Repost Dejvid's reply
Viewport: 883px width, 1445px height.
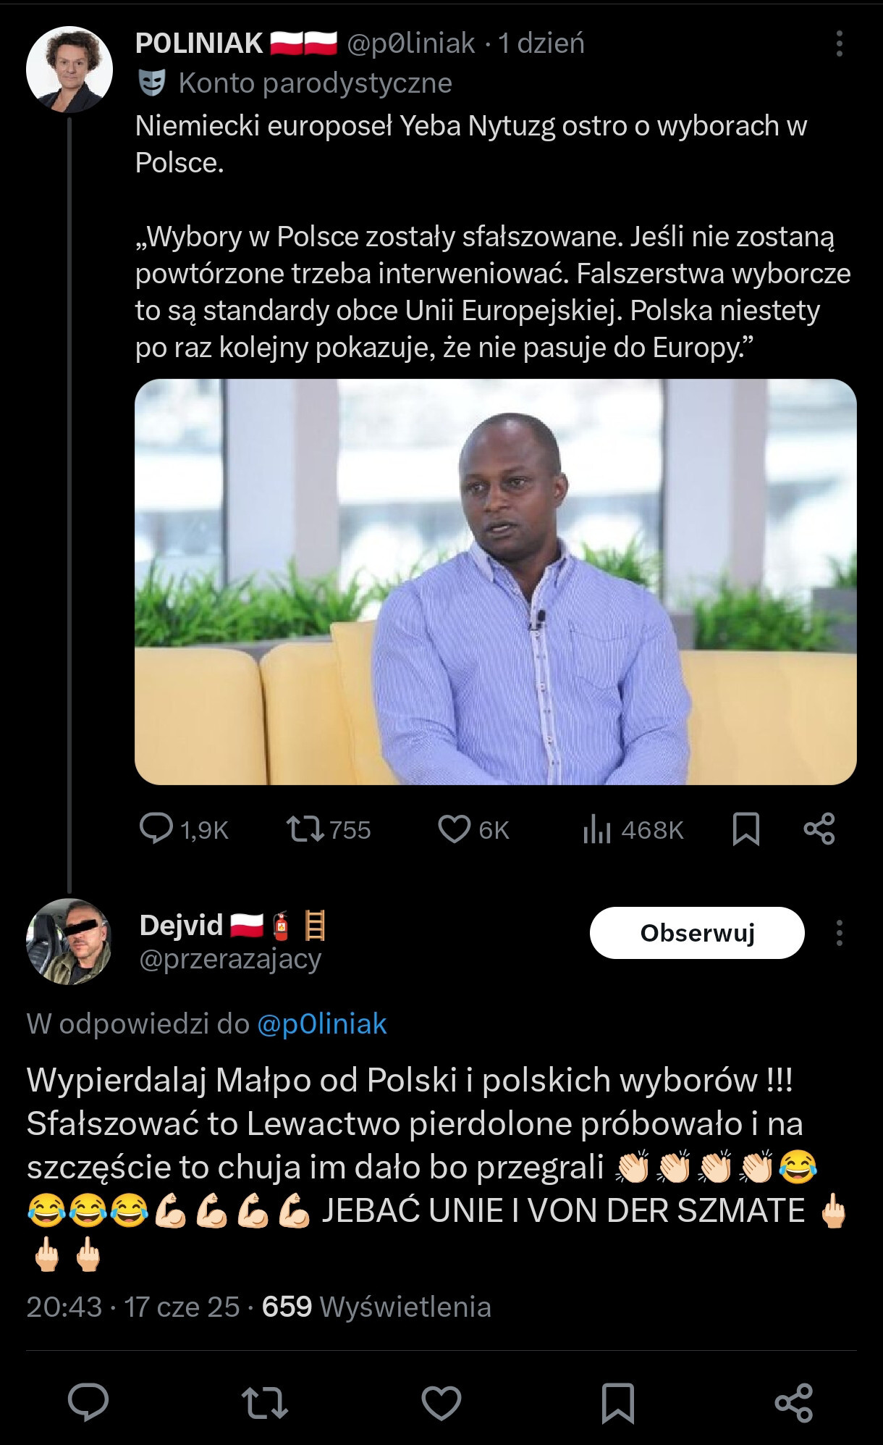pos(265,1402)
